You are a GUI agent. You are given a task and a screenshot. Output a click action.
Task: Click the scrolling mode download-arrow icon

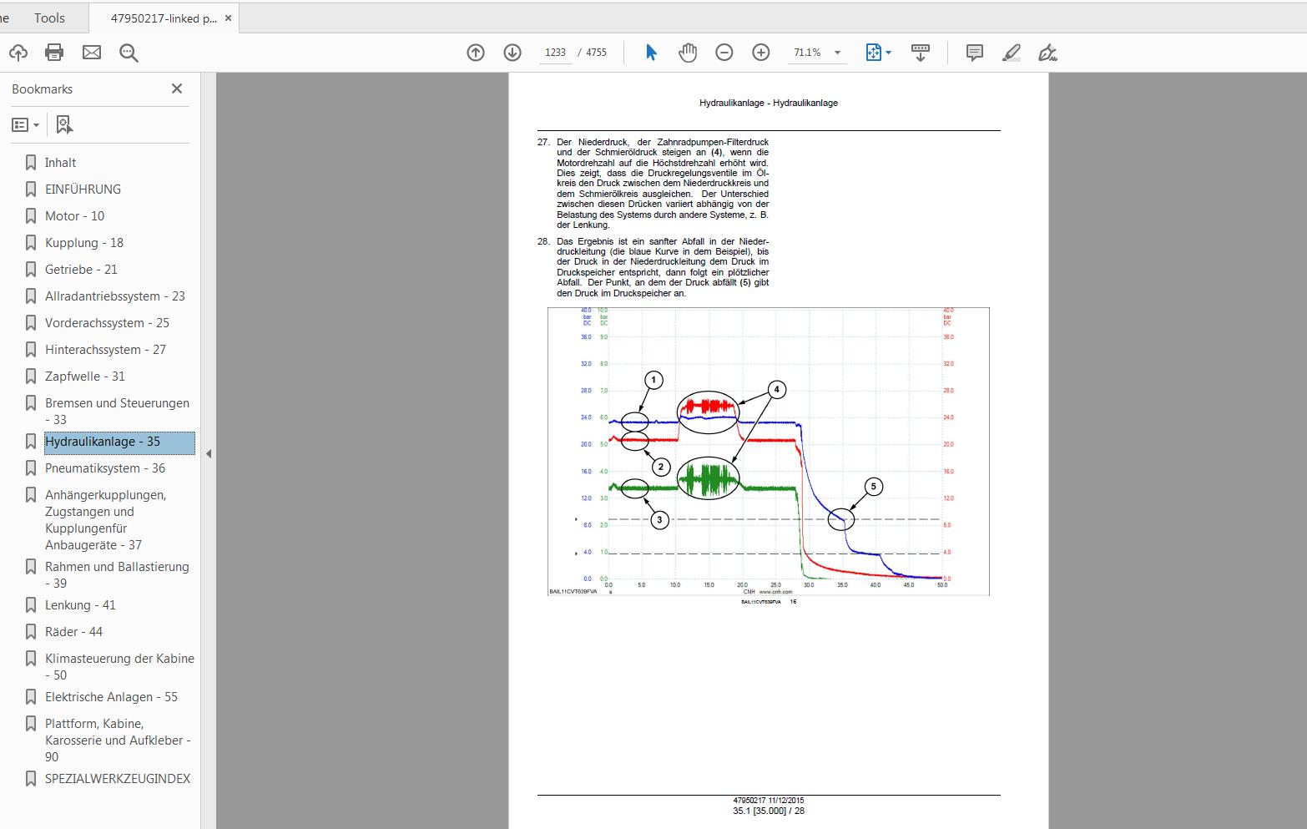[921, 53]
